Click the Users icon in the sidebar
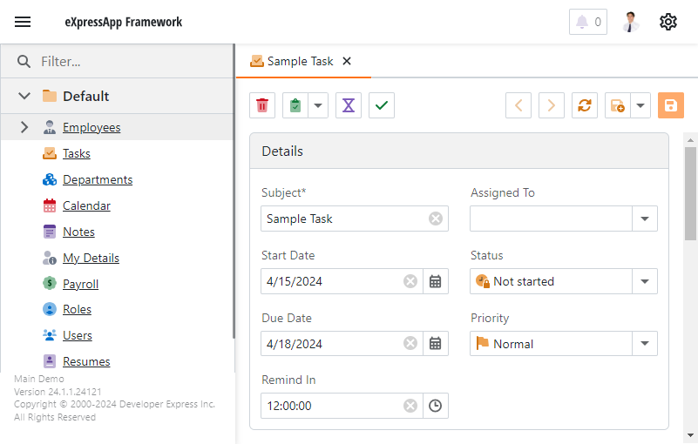698x444 pixels. point(50,335)
